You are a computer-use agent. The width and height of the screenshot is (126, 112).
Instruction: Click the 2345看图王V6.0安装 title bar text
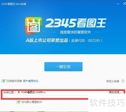click(14, 4)
